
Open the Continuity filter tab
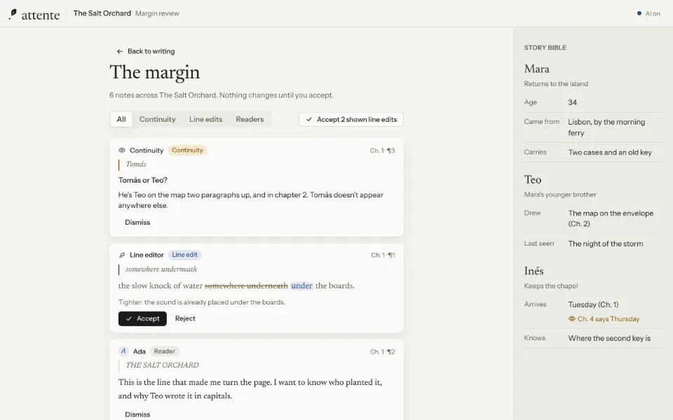[x=158, y=119]
